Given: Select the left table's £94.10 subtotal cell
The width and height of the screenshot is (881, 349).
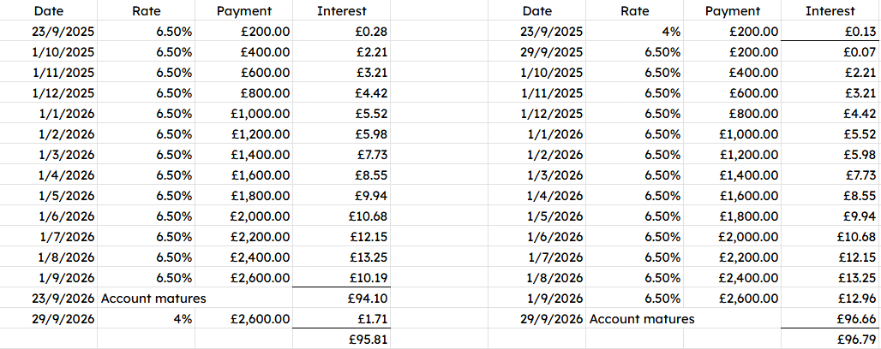Looking at the screenshot, I should pos(342,298).
